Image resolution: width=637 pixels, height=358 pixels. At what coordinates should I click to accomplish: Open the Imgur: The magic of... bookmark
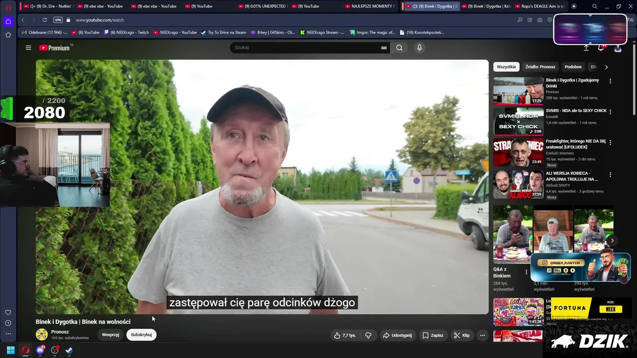372,32
